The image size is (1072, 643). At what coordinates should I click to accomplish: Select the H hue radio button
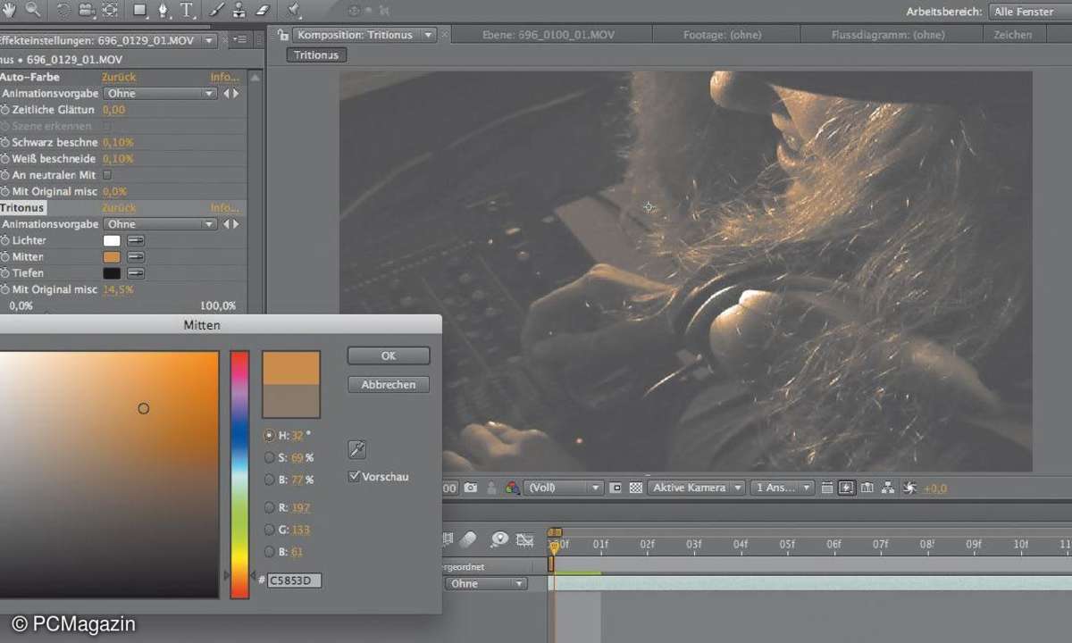pyautogui.click(x=270, y=436)
